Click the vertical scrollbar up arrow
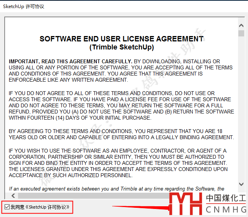248x217 pixels. click(x=241, y=26)
